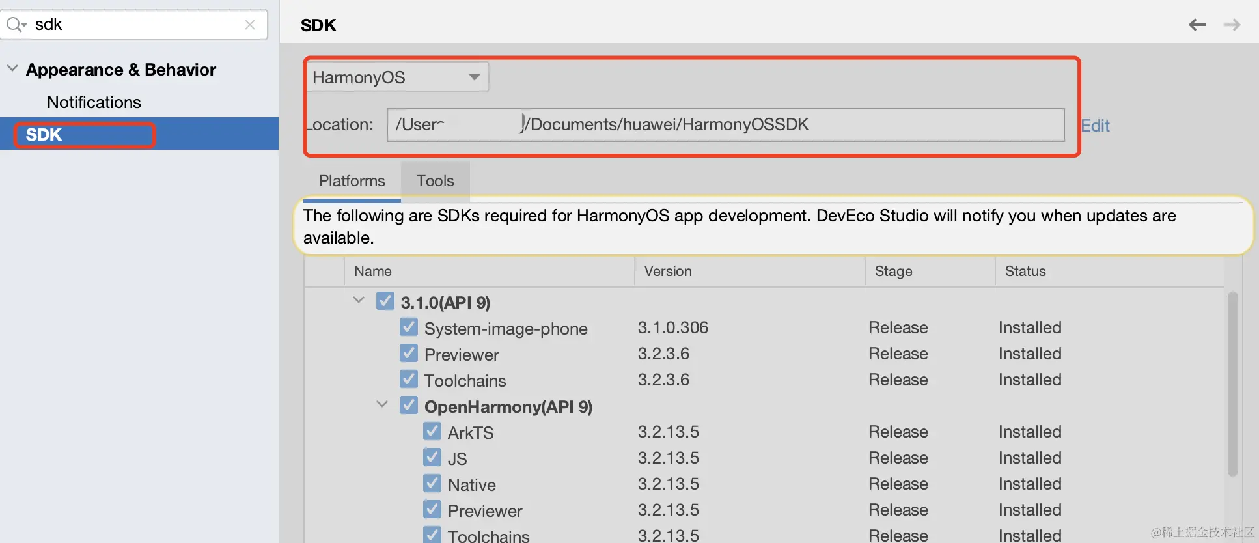Toggle the Native checkbox
The image size is (1259, 543).
tap(432, 483)
